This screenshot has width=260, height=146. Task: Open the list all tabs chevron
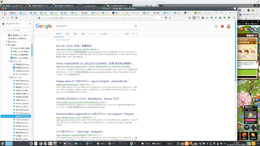coord(234,13)
